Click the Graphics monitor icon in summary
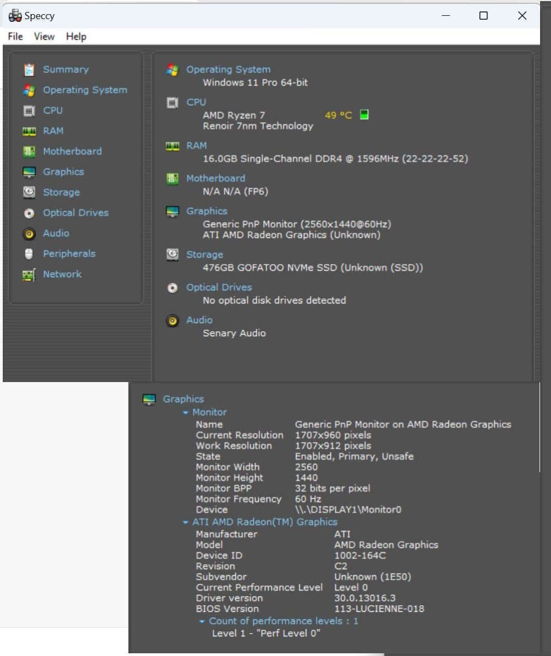This screenshot has width=551, height=656. pyautogui.click(x=172, y=212)
